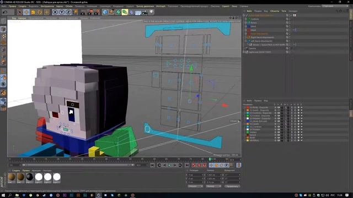Open the timeline layout icon right of playback
Screen dimensions: 353x198
pyautogui.click(x=239, y=165)
